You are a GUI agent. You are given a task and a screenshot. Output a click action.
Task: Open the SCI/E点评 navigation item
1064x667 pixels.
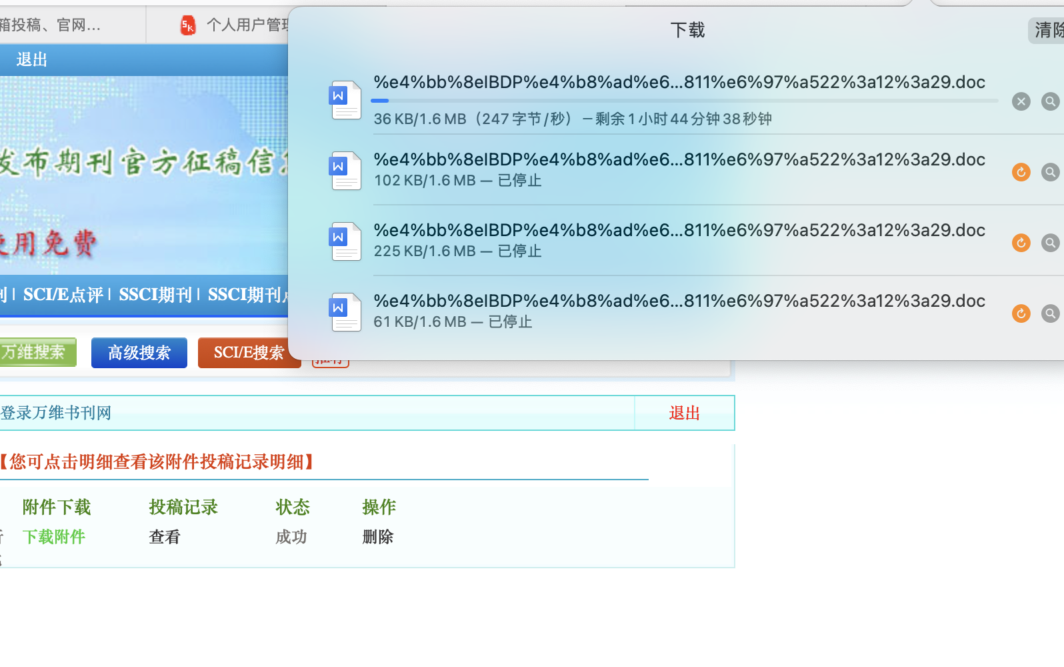coord(63,295)
